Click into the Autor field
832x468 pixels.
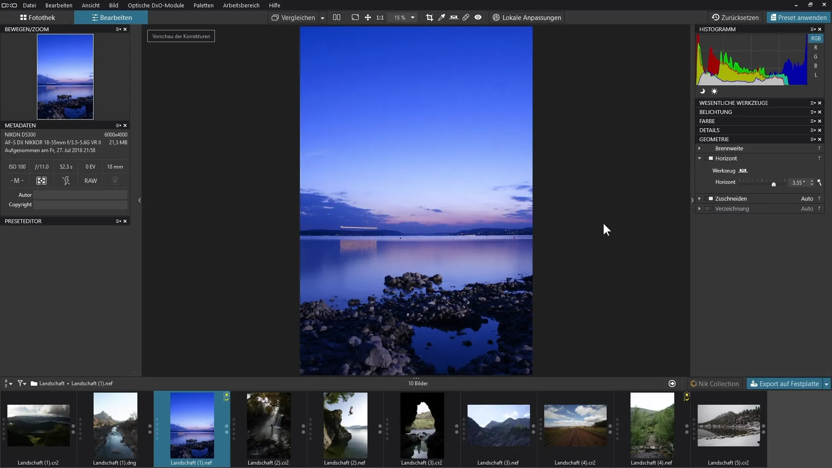[81, 195]
